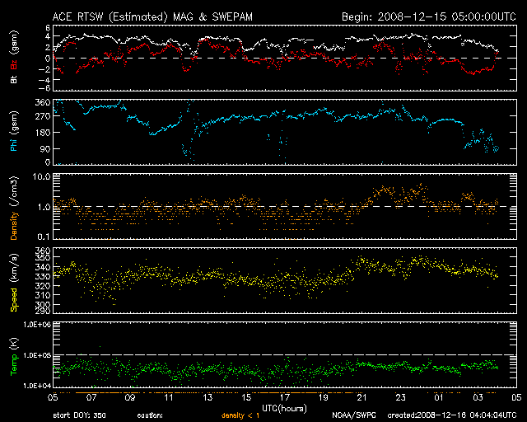This screenshot has width=527, height=422.
Task: Click the '13' hour label on the time axis
Action: point(208,397)
